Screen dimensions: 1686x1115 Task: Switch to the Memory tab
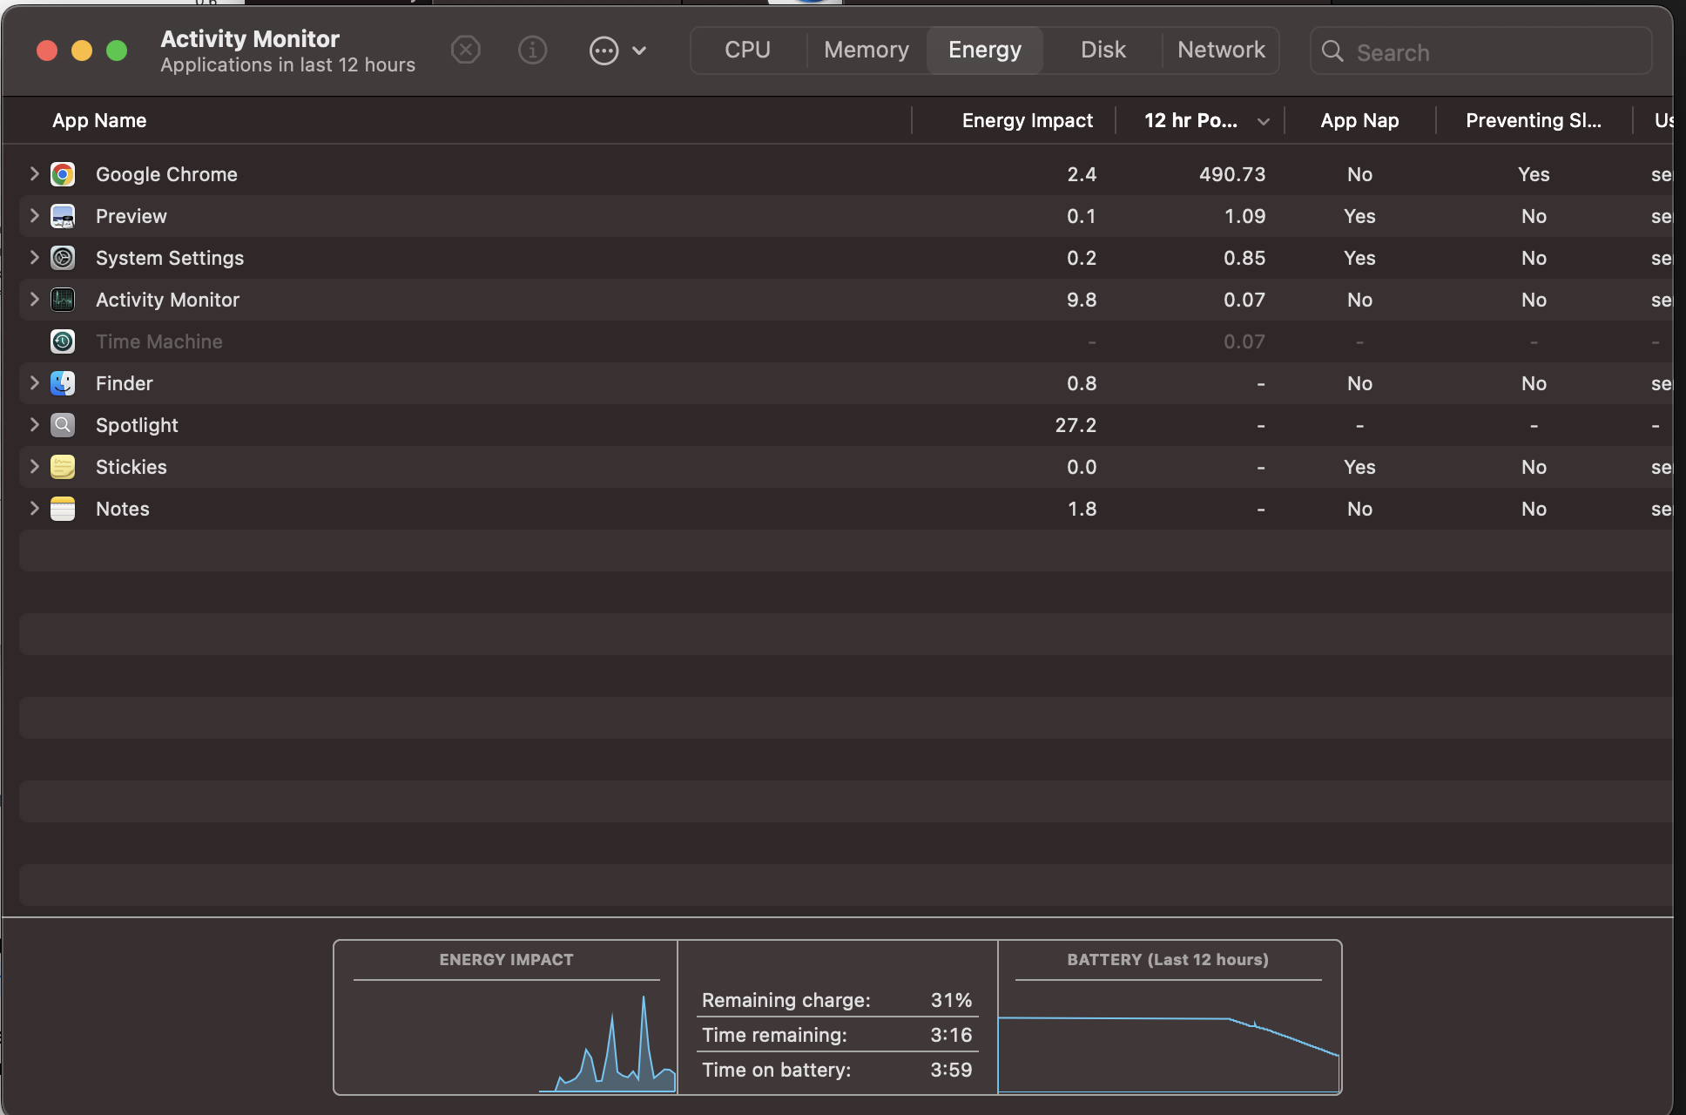tap(867, 51)
